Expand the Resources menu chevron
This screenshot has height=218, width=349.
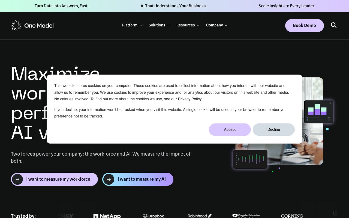(x=198, y=25)
